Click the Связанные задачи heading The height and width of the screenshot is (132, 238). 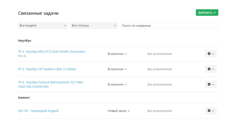(x=38, y=13)
